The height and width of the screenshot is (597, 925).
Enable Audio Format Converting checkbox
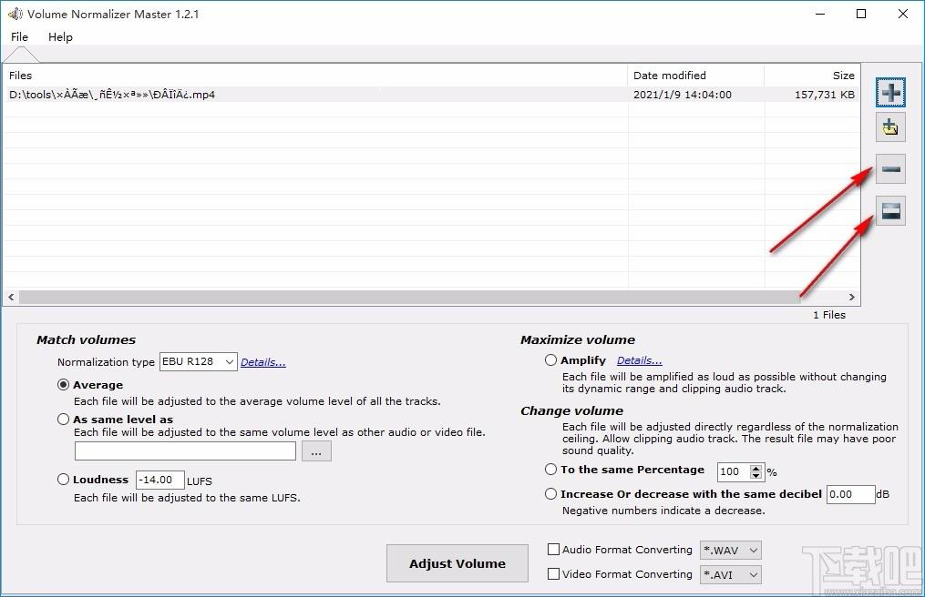tap(553, 550)
